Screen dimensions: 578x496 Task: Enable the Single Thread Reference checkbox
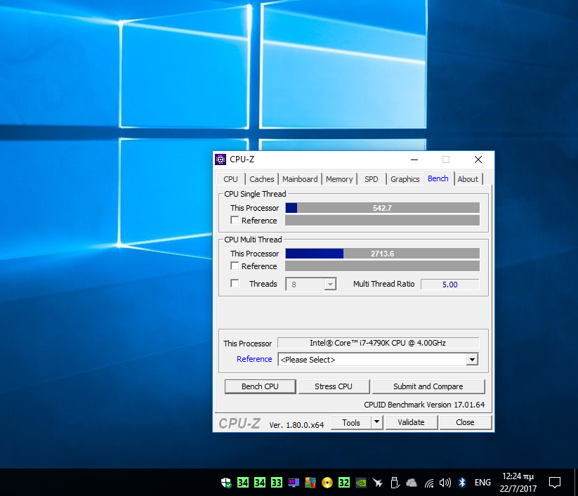[235, 220]
